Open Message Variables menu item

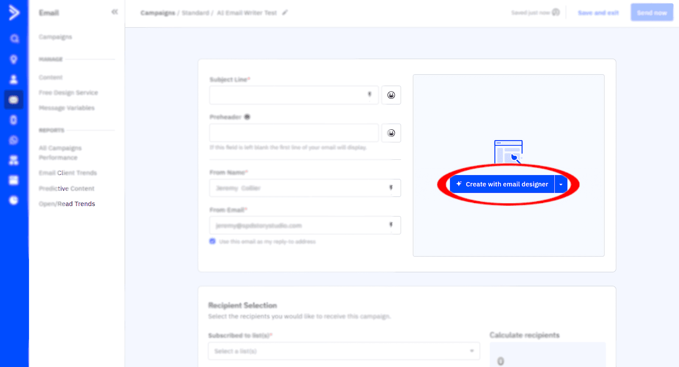67,108
